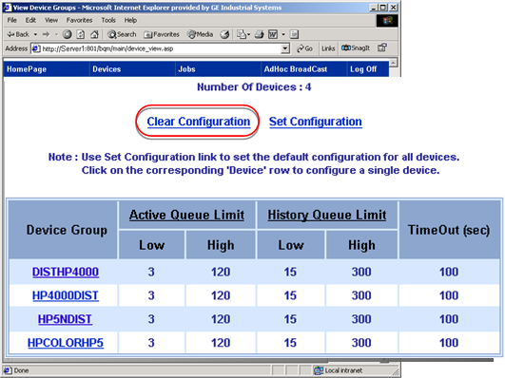The image size is (505, 378).
Task: Click the Local intranet zone indicator
Action: pos(339,370)
